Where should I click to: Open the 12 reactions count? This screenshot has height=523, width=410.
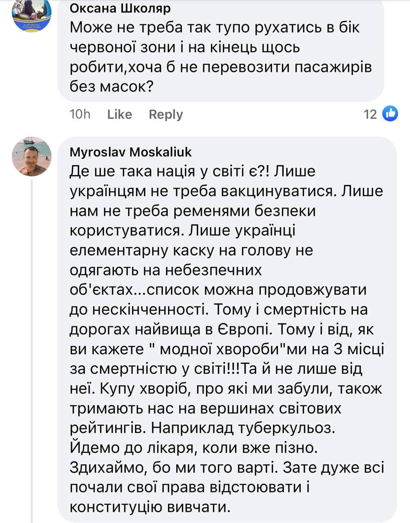[x=370, y=114]
